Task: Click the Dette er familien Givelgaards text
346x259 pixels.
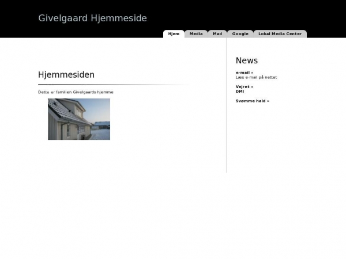Action: [76, 92]
